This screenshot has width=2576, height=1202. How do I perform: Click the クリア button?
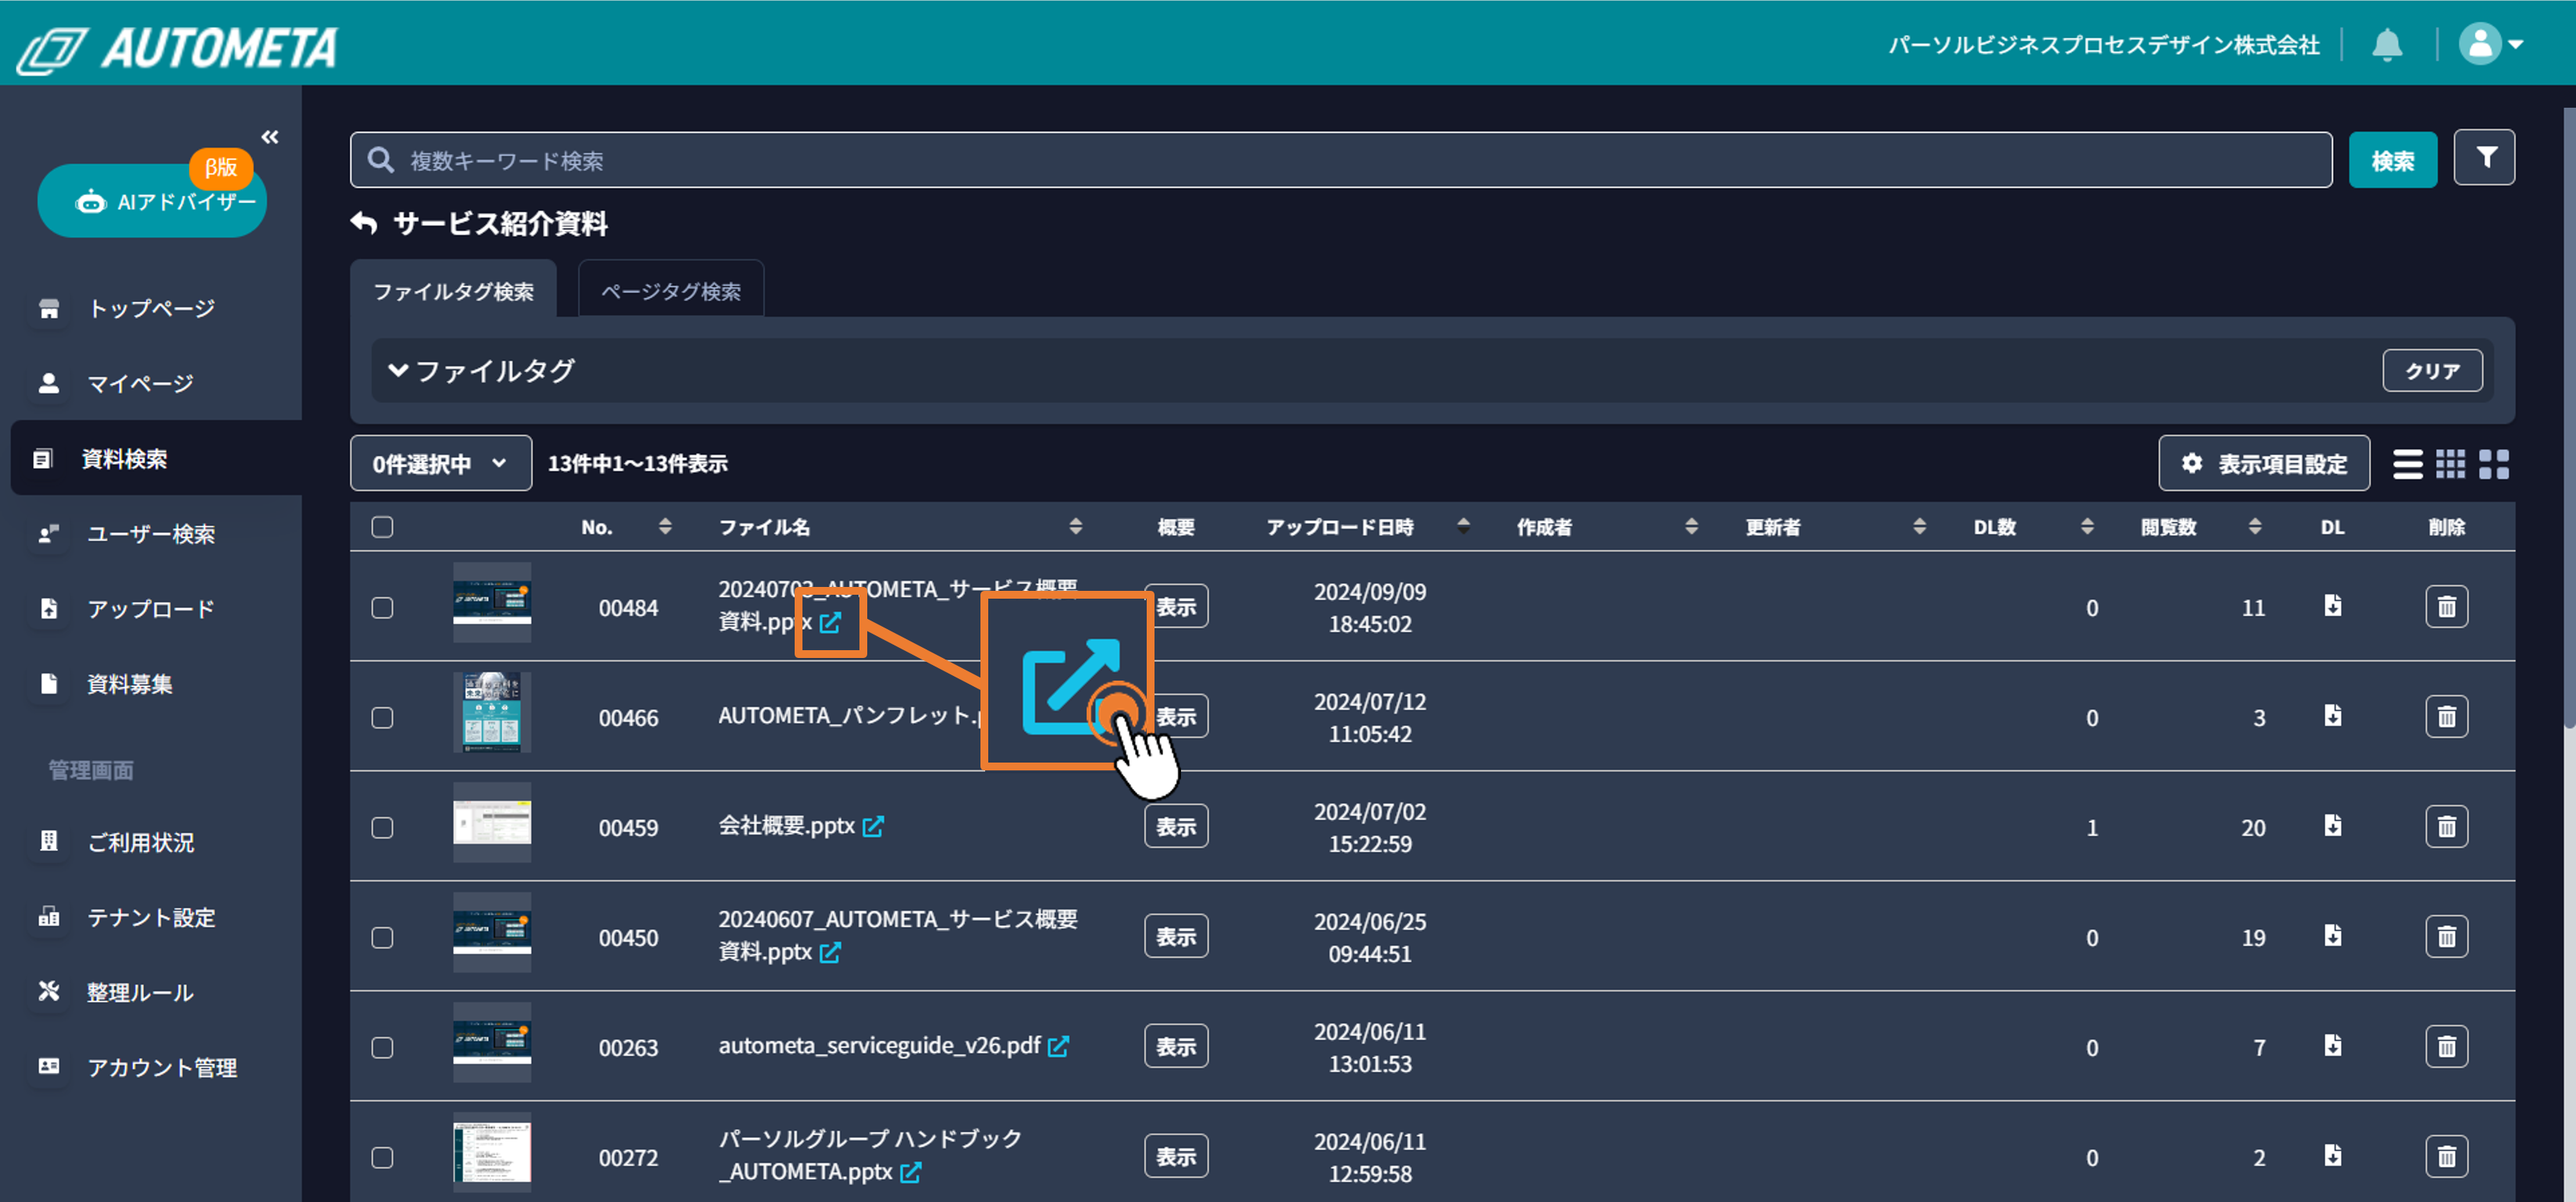(x=2432, y=371)
